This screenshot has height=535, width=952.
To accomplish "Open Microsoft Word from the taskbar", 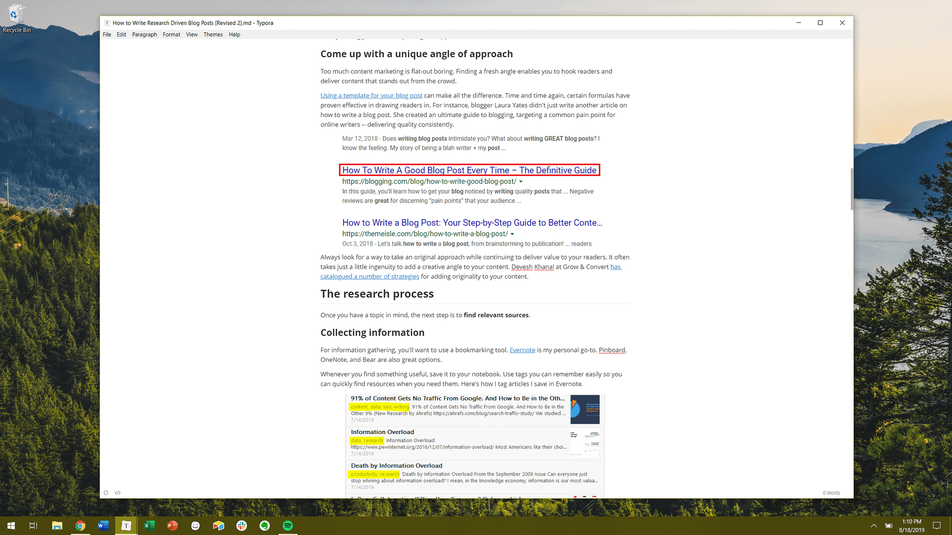I will (x=103, y=525).
